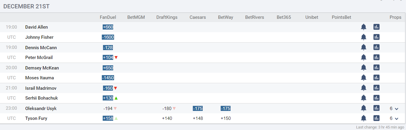Click the FanDuel column header

click(x=108, y=17)
